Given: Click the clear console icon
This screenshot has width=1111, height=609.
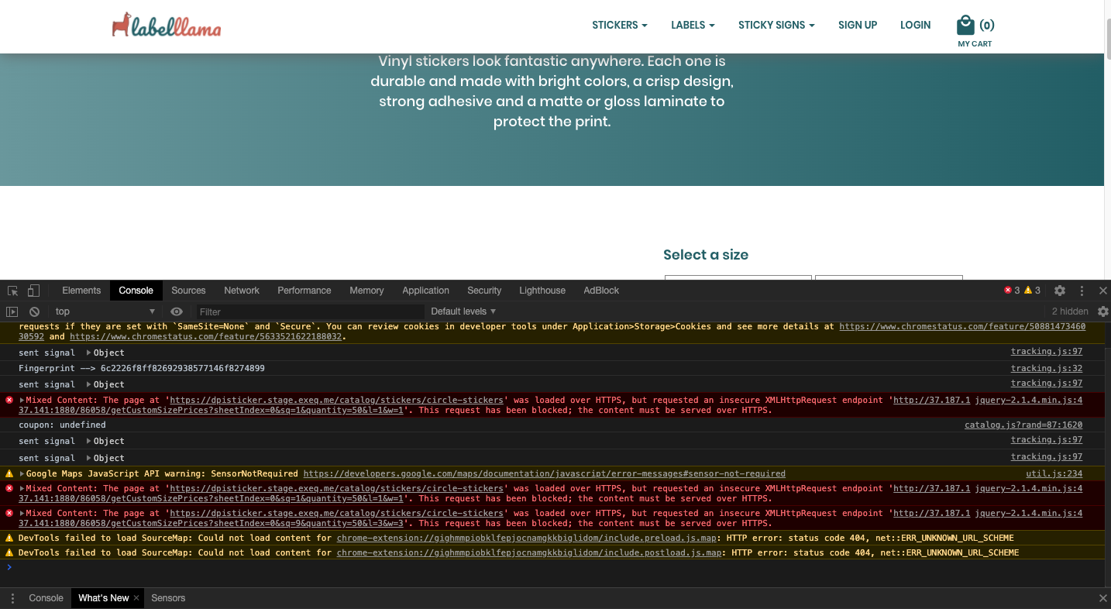Looking at the screenshot, I should (x=34, y=311).
